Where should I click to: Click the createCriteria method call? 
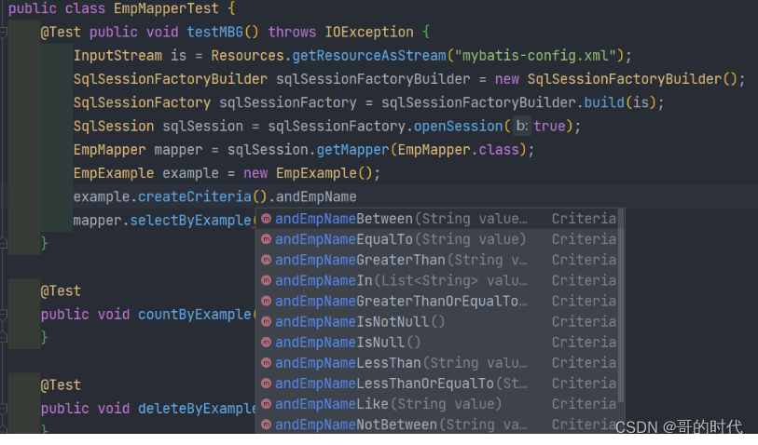coord(195,197)
